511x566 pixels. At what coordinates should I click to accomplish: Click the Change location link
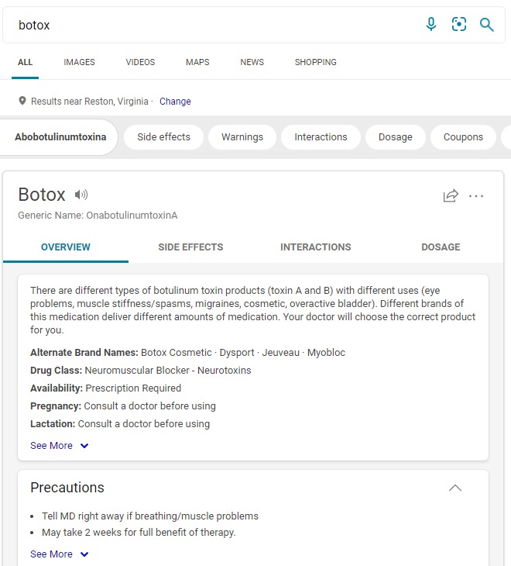pyautogui.click(x=175, y=102)
